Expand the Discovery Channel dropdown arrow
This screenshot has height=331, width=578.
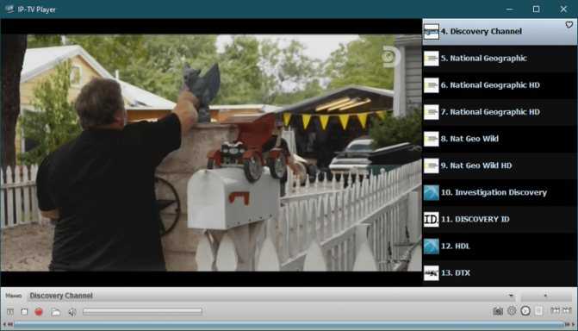tap(511, 296)
